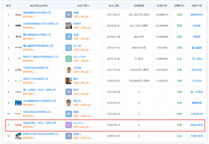
Task: Click the Senodia logo of 深迪半导体
Action: click(x=18, y=125)
